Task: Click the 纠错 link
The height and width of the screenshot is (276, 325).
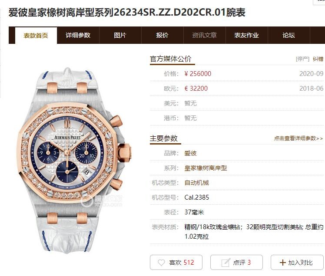Action: [318, 59]
